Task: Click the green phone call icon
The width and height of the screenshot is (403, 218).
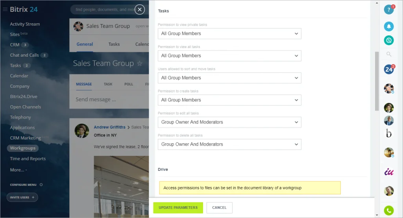Action: click(388, 211)
